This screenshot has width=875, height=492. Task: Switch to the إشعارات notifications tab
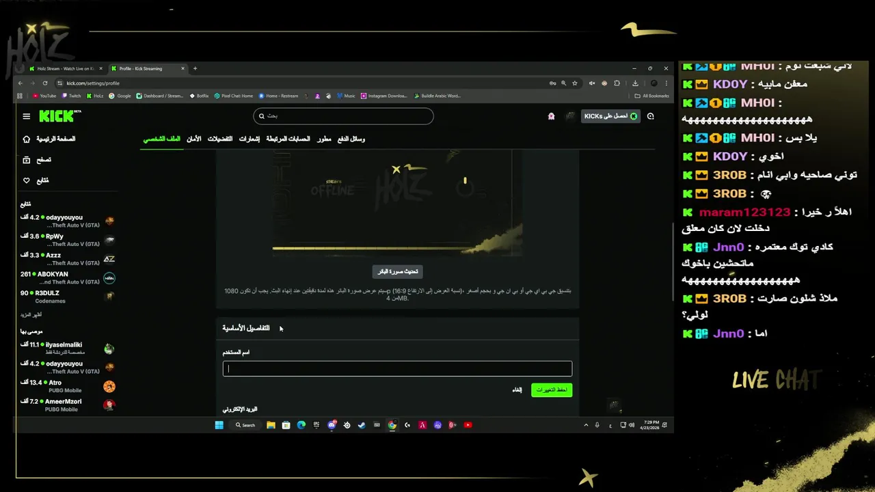[249, 139]
